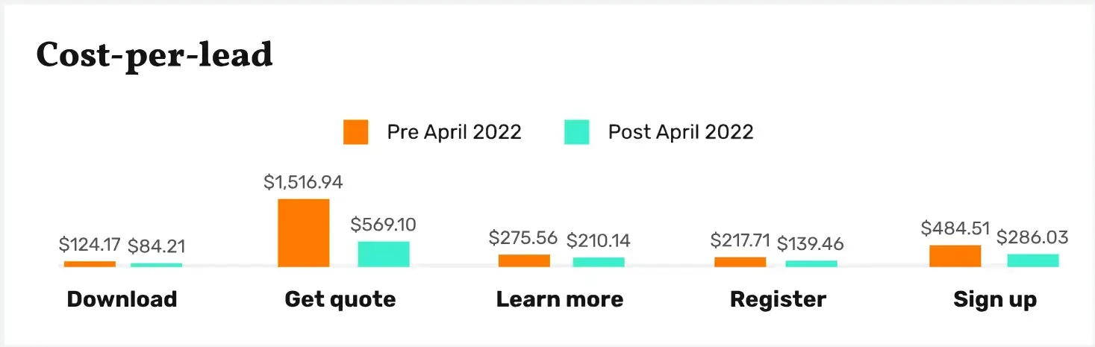Click the teal Sign up bar
The height and width of the screenshot is (347, 1095).
tap(1033, 260)
